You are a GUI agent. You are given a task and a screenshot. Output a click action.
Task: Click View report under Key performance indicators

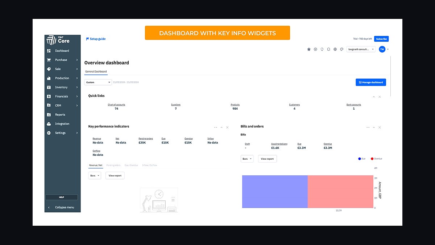click(115, 175)
